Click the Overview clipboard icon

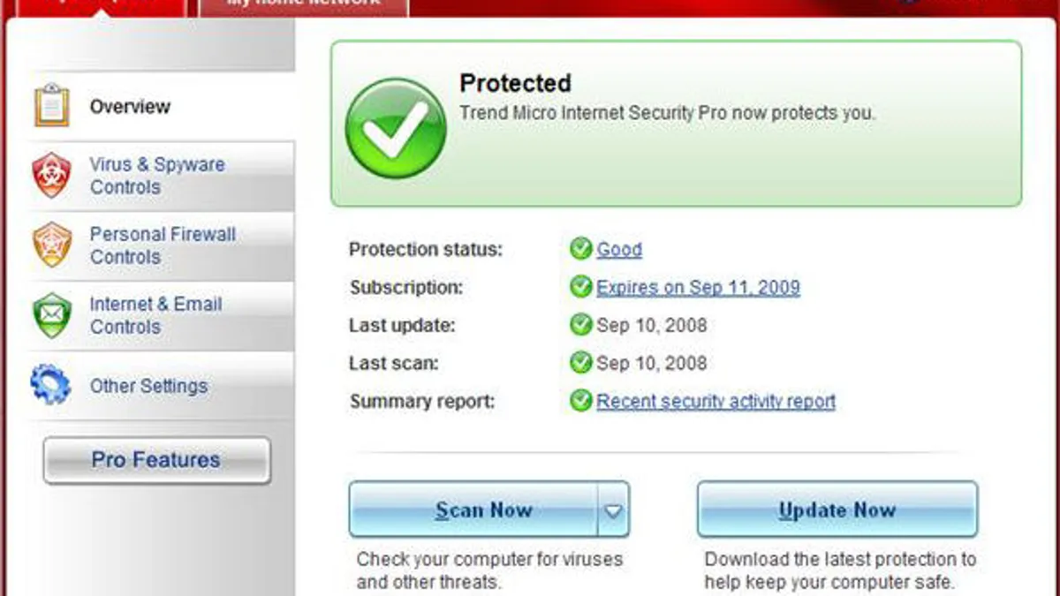51,106
